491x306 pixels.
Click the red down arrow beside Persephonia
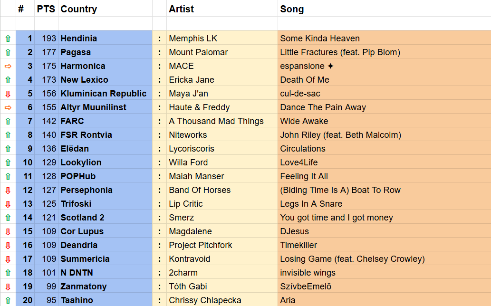click(8, 190)
